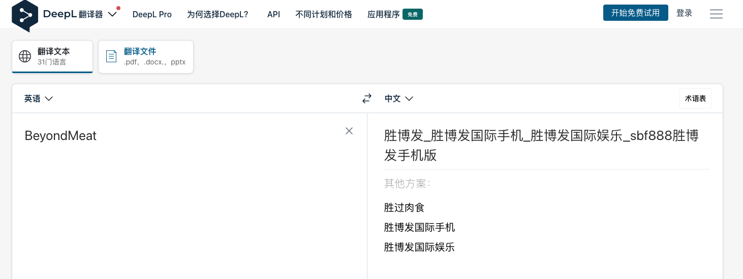Open 为何选择DeepL? menu item
The height and width of the screenshot is (279, 743).
coord(218,14)
